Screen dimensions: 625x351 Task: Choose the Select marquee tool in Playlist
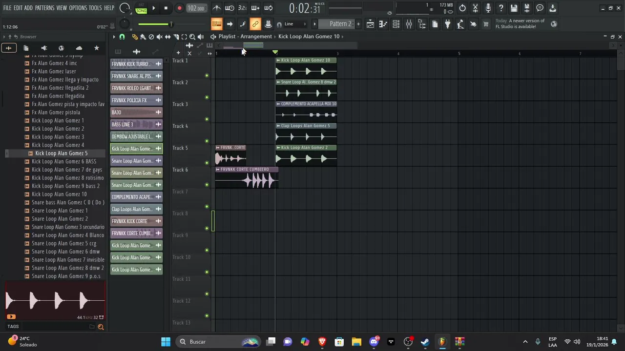[184, 37]
